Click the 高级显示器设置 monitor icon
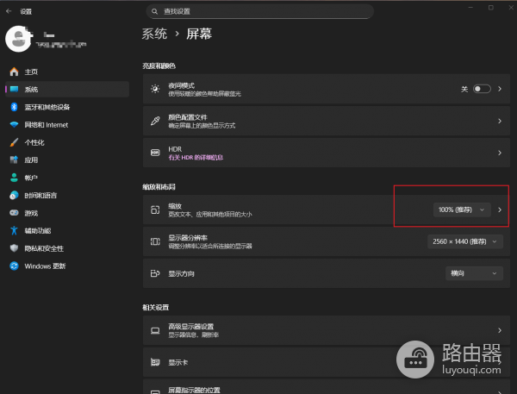 click(x=155, y=330)
